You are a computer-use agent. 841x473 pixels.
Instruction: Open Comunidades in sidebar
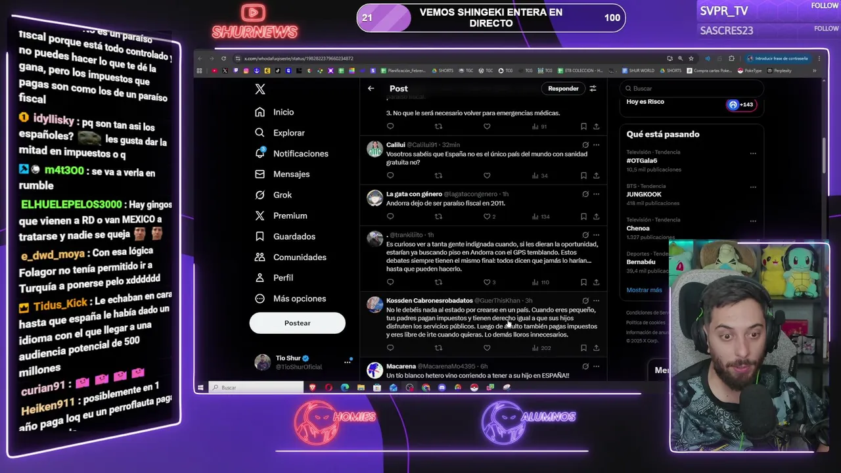click(x=290, y=257)
